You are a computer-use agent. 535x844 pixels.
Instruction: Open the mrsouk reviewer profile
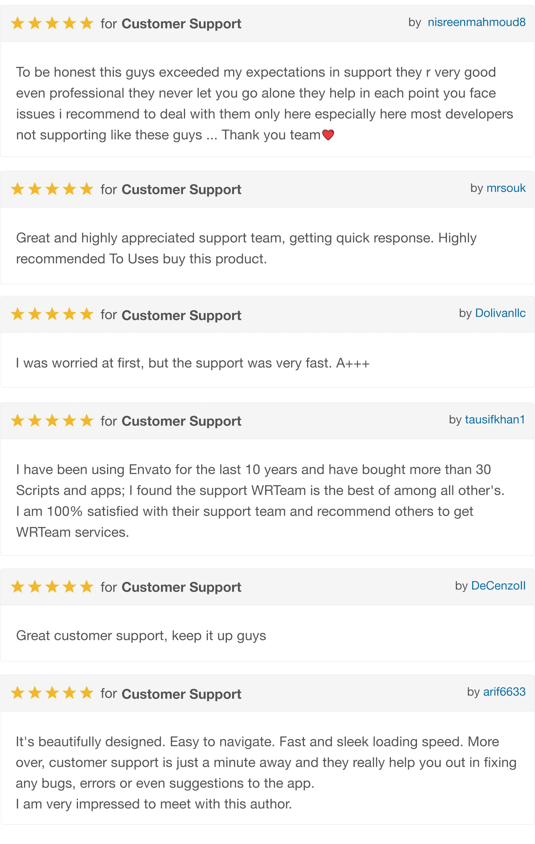(506, 188)
